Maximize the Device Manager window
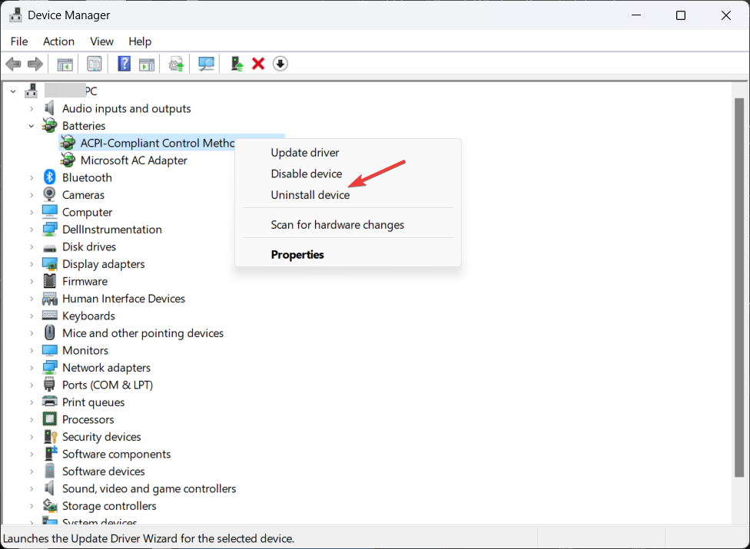 681,15
